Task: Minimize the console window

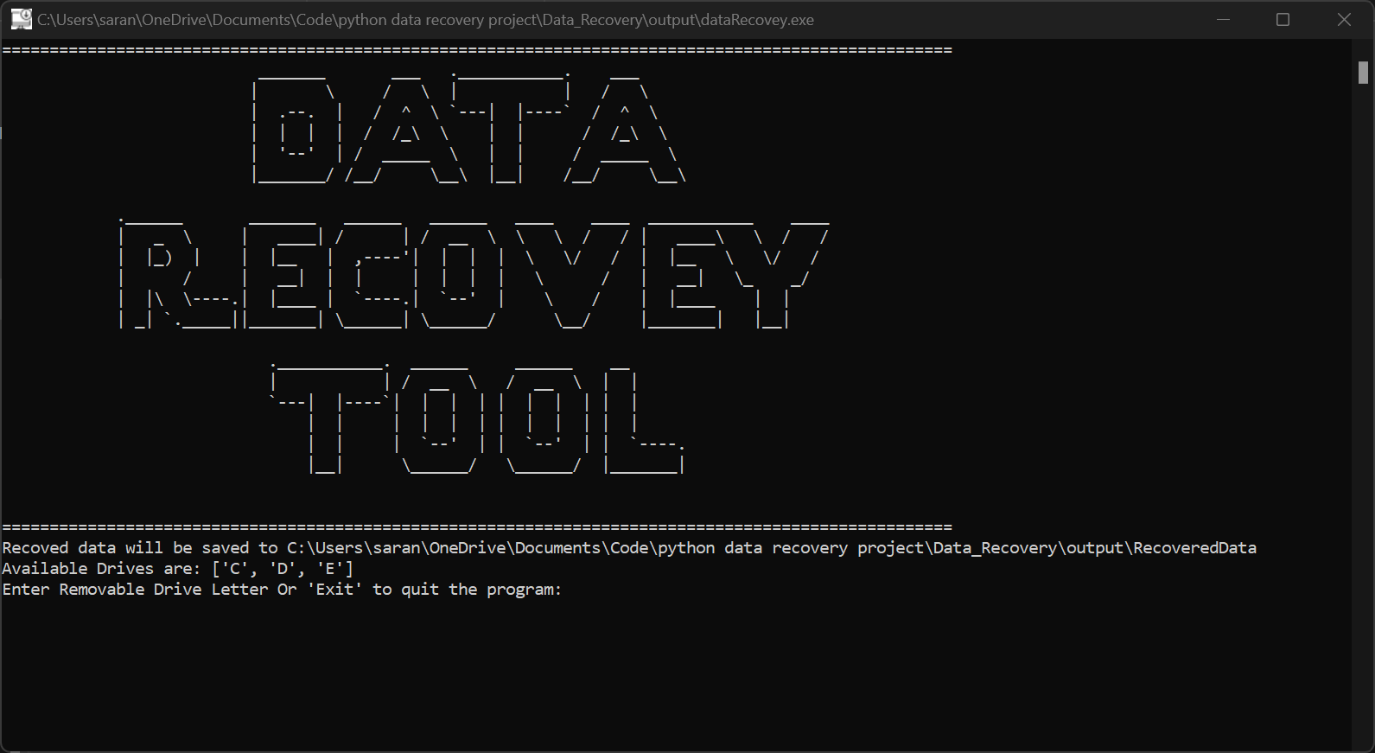Action: coord(1223,19)
